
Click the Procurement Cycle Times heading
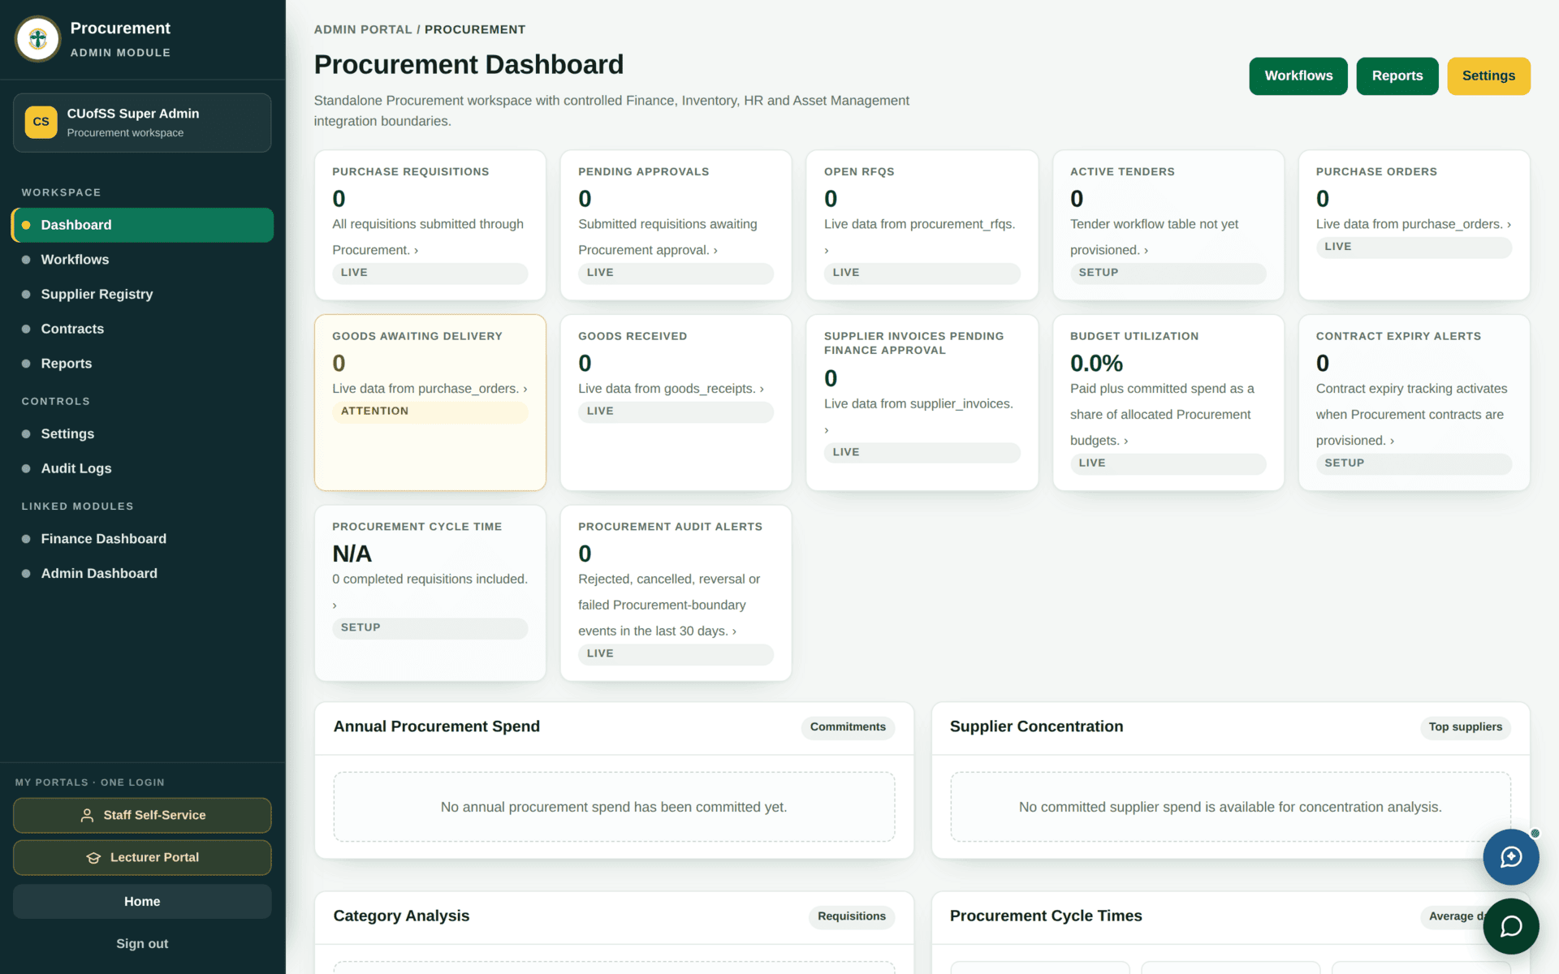pos(1046,916)
